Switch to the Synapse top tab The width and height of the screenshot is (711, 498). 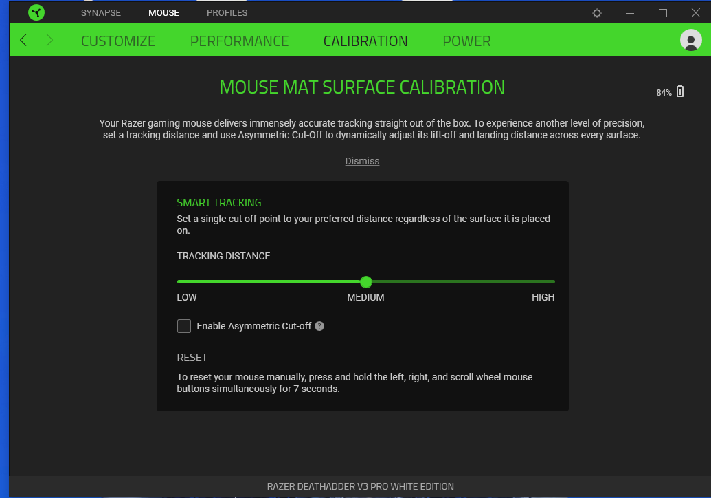click(101, 12)
